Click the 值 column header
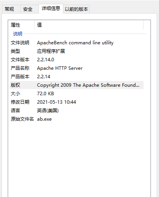This screenshot has width=159, height=197. 89,25
